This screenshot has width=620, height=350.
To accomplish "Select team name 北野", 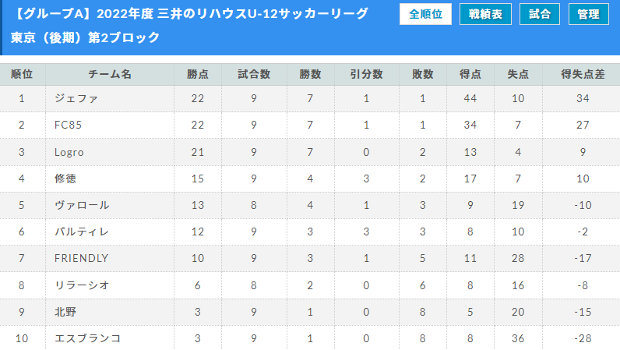I will 65,312.
